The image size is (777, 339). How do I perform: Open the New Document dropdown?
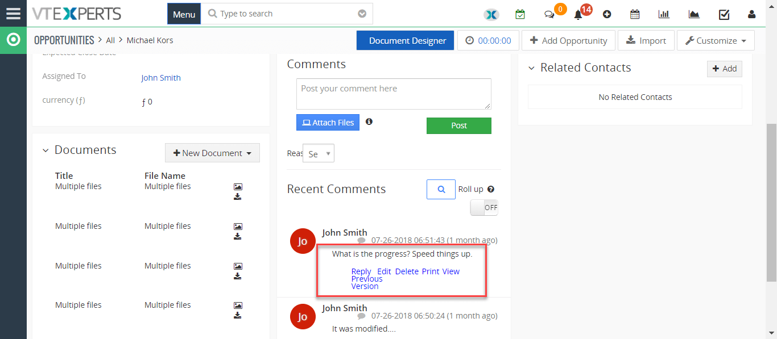click(212, 153)
